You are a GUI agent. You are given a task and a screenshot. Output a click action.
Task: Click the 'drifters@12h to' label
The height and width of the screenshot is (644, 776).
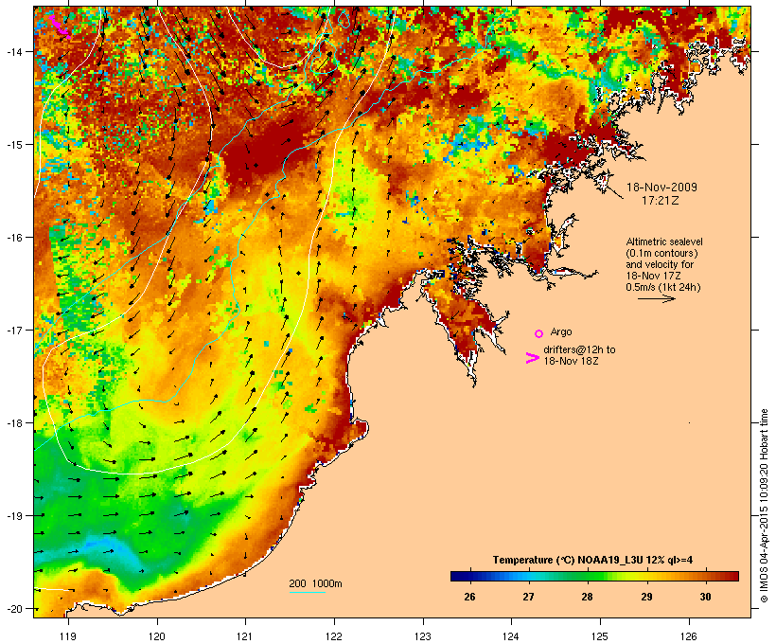579,349
